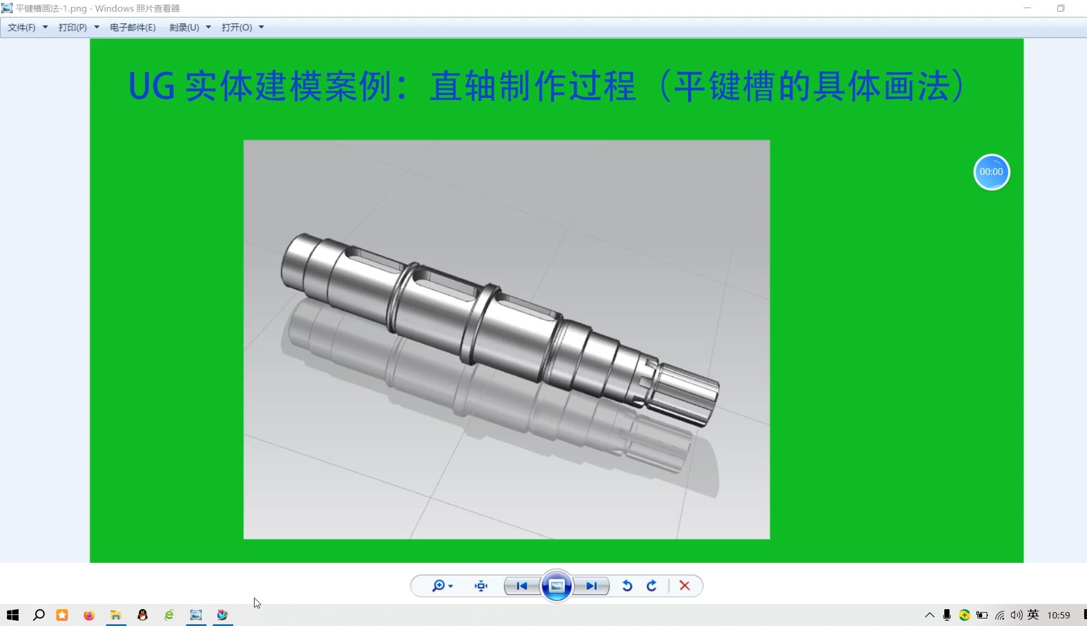Open the colorful bird app on taskbar
Image resolution: width=1087 pixels, height=626 pixels.
[223, 615]
